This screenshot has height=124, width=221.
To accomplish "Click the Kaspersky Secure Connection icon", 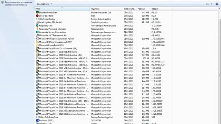I will pyautogui.click(x=37, y=32).
